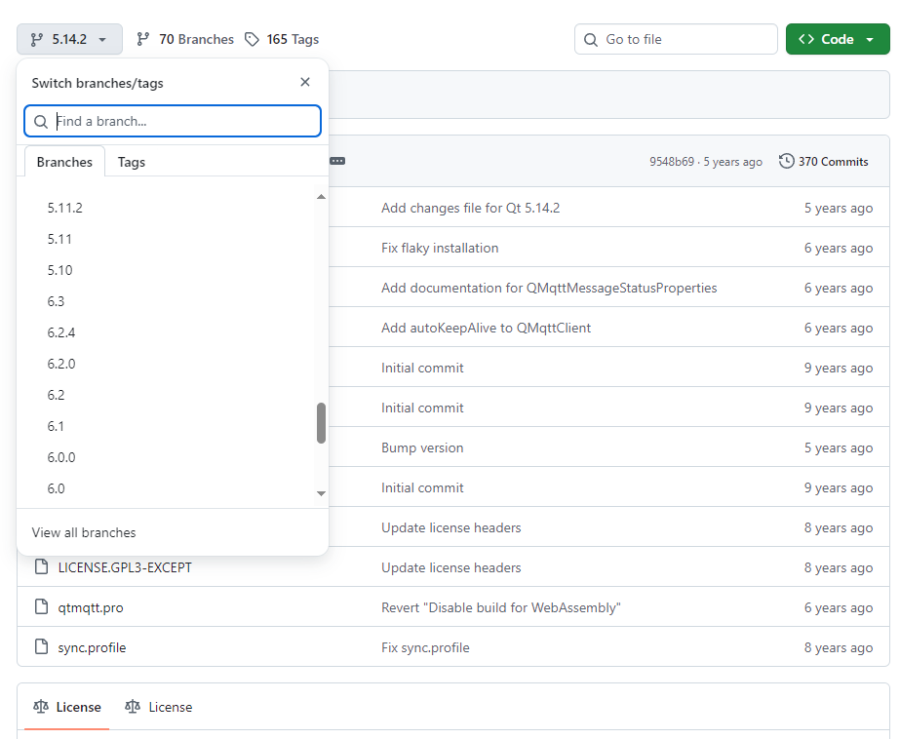Open the green Code dropdown

coord(838,39)
